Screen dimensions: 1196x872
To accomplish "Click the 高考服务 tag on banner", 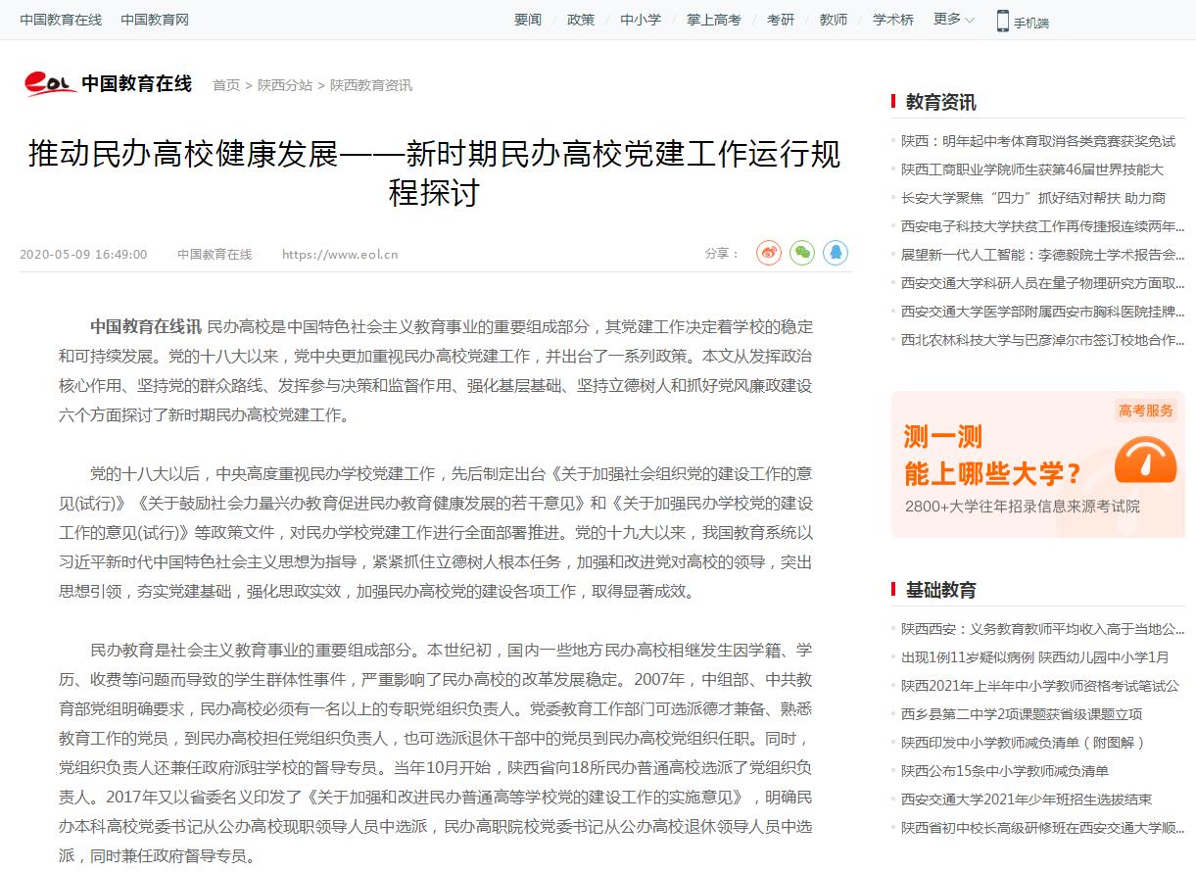I will point(1146,411).
